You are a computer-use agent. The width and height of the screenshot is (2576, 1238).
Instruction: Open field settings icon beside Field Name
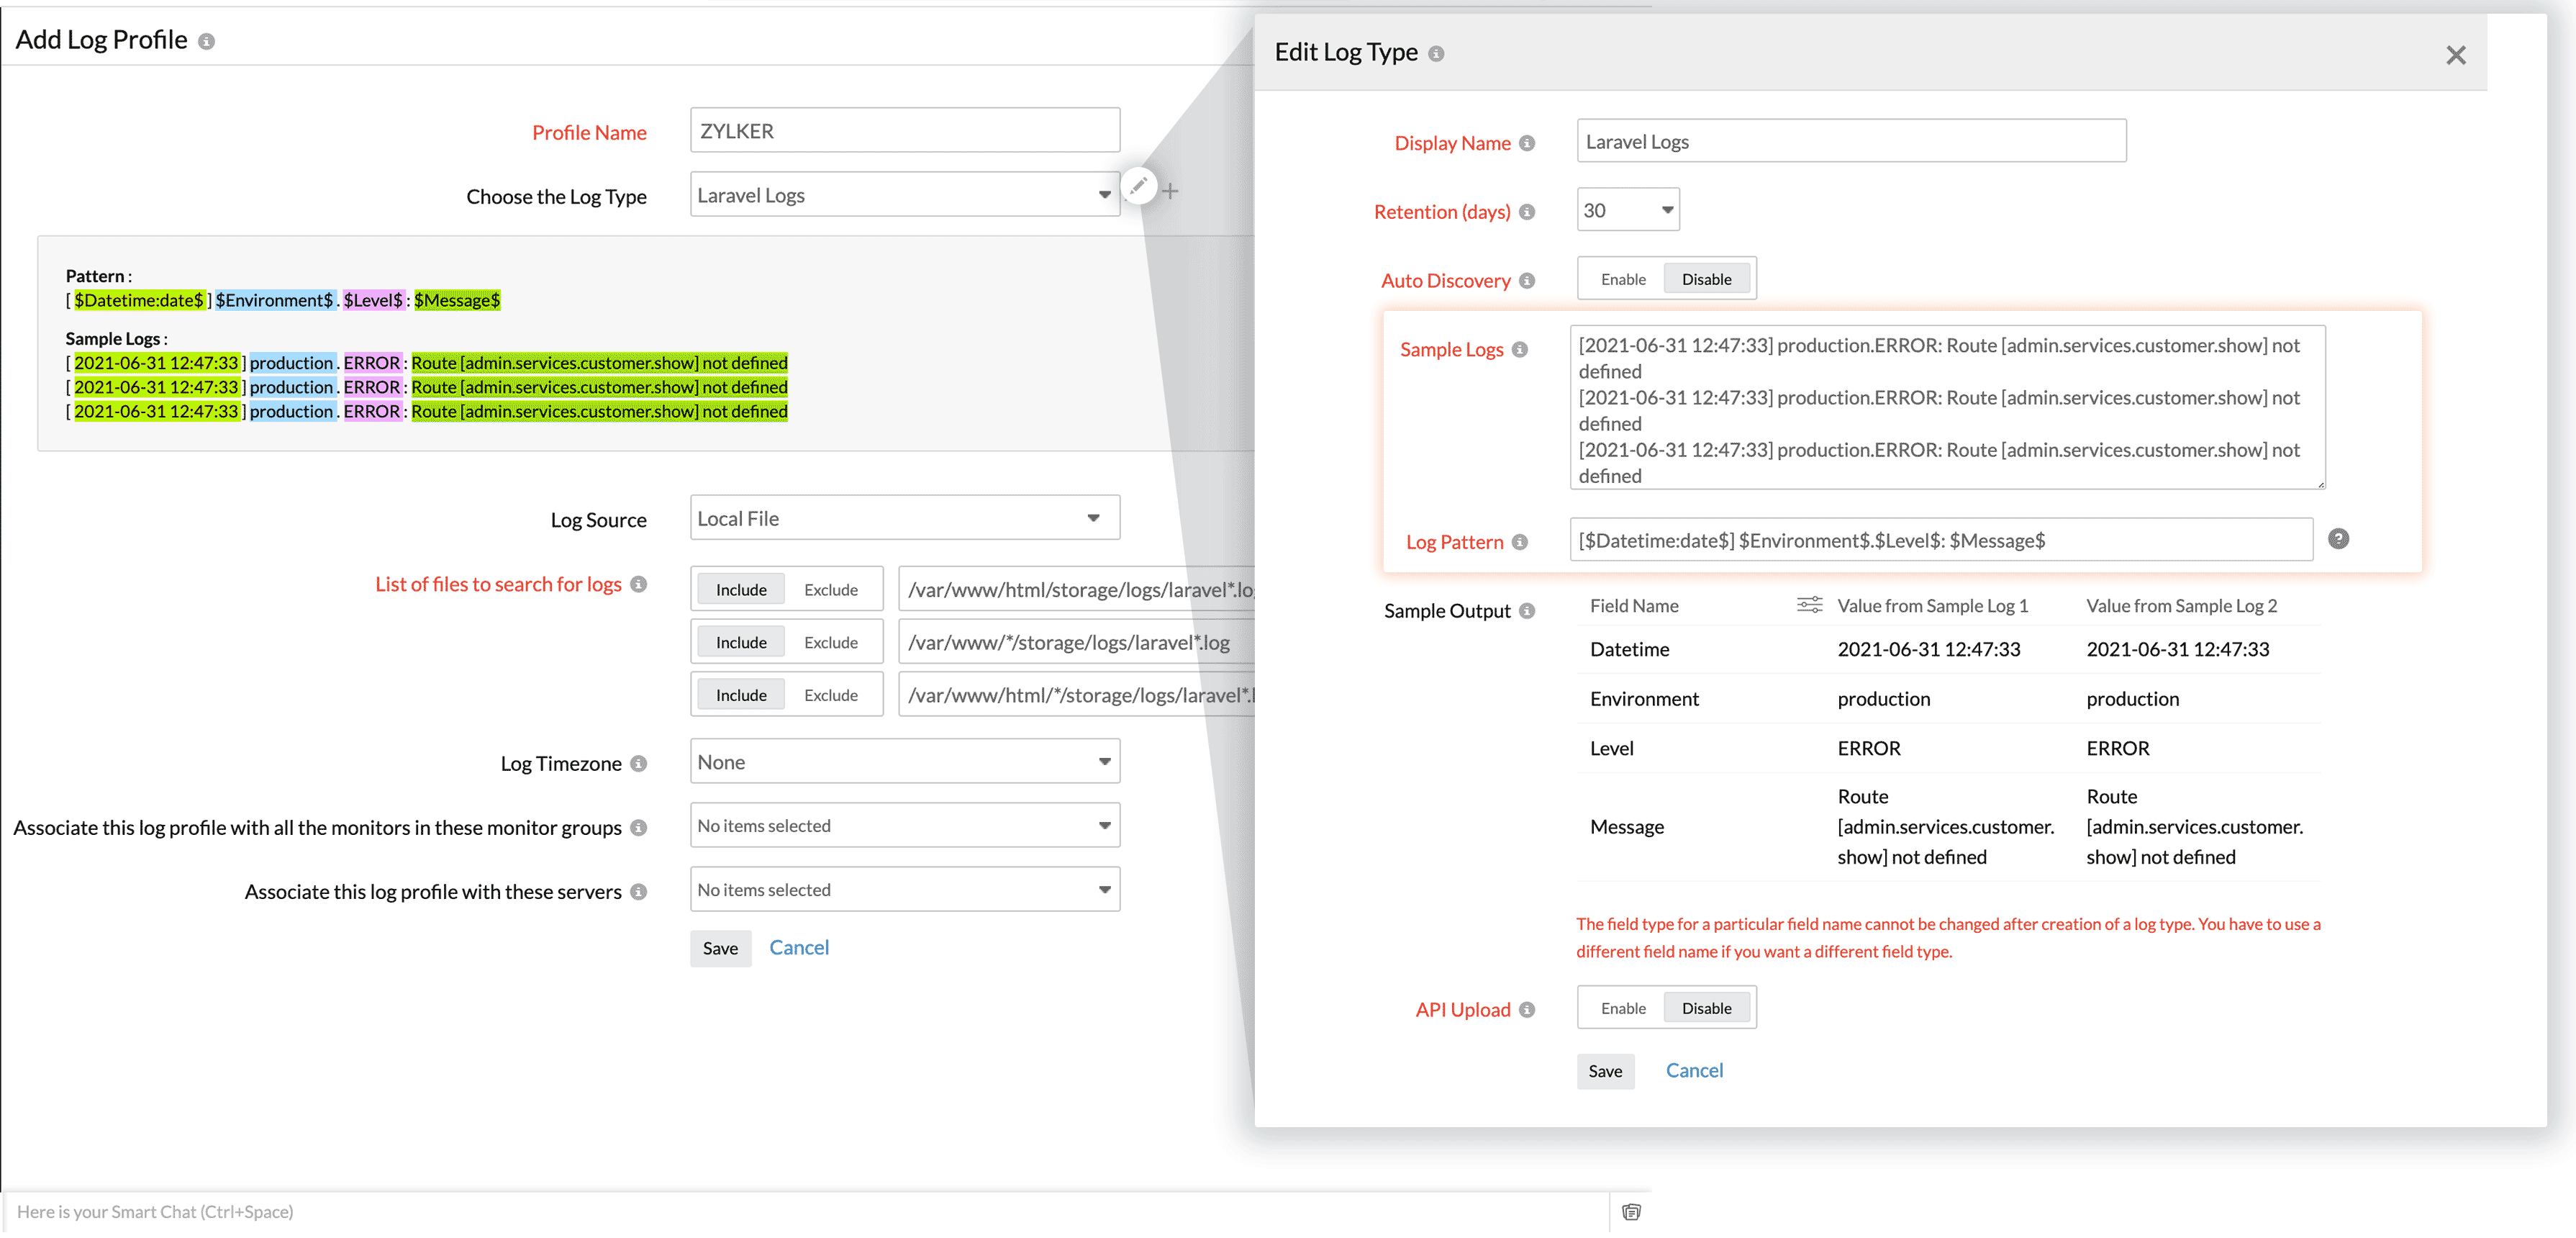click(1809, 605)
